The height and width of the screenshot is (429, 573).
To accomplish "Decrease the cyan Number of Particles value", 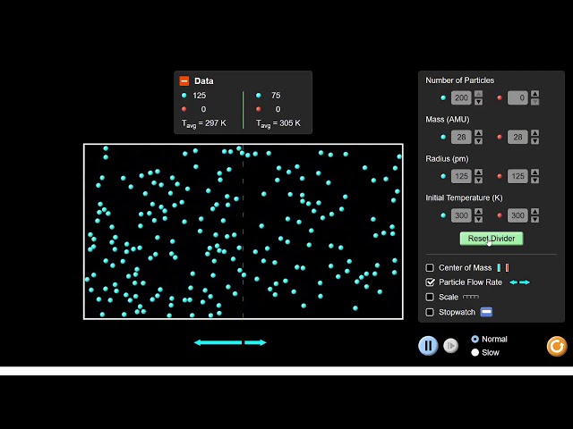I will 478,102.
